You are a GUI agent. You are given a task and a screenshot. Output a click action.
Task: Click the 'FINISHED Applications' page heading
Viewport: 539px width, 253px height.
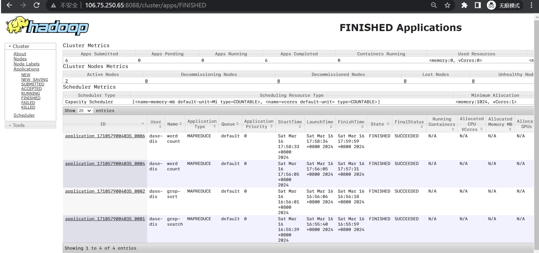tap(400, 27)
